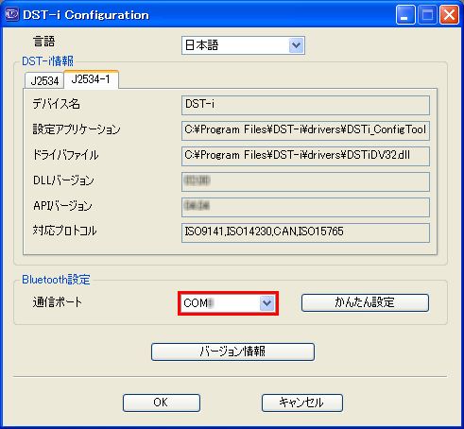
Task: Click the DST-i情報 group label
Action: [47, 60]
